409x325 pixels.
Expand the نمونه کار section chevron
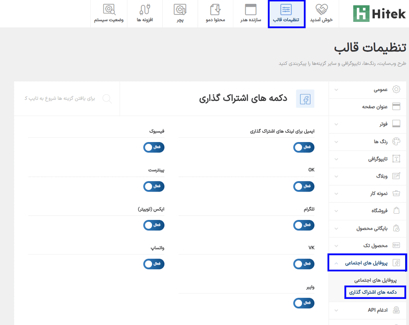pyautogui.click(x=336, y=194)
